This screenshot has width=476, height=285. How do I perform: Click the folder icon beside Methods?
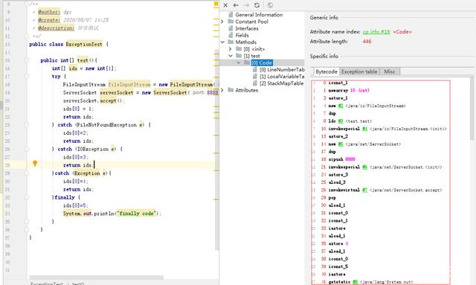coord(231,42)
